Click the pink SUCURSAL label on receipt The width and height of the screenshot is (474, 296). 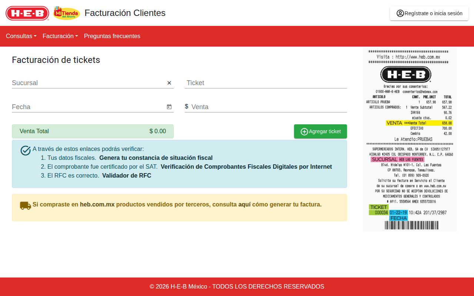[x=384, y=159]
